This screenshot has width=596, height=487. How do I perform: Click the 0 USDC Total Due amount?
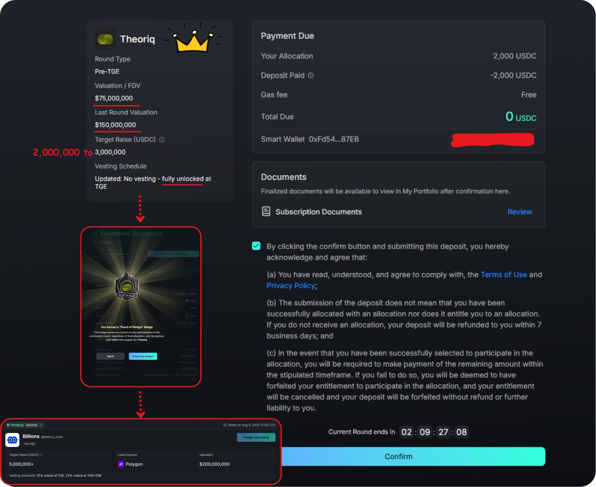tap(521, 117)
